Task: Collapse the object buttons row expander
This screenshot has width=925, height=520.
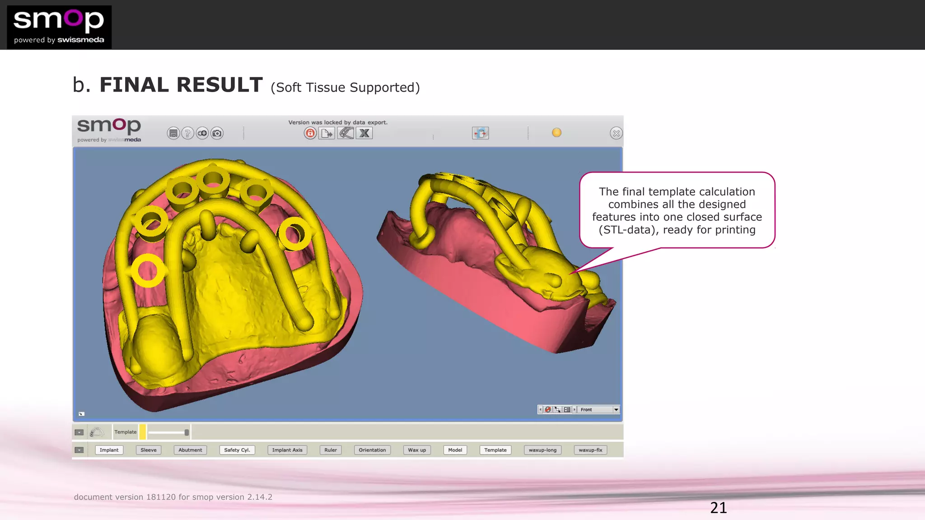Action: coord(79,450)
